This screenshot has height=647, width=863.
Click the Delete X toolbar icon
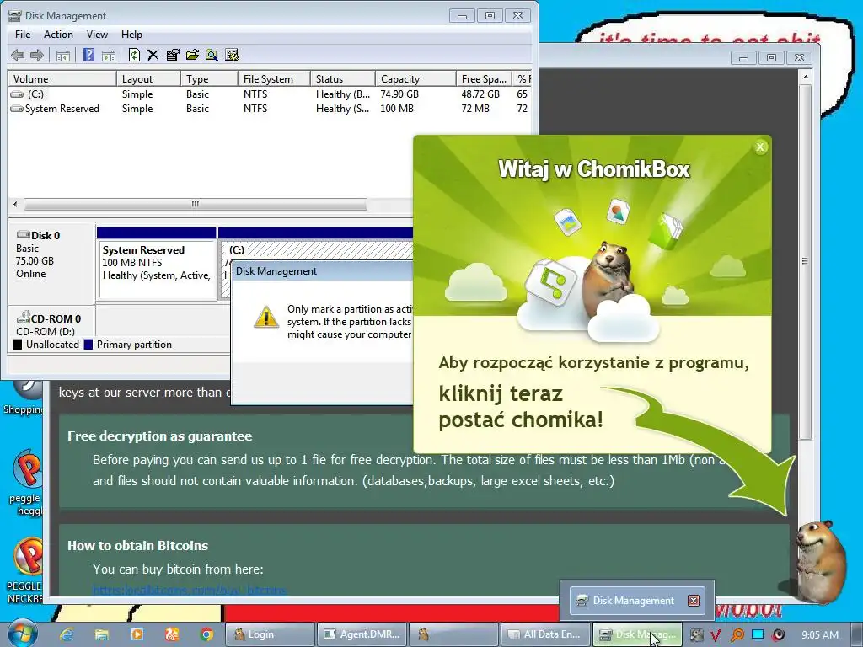153,55
